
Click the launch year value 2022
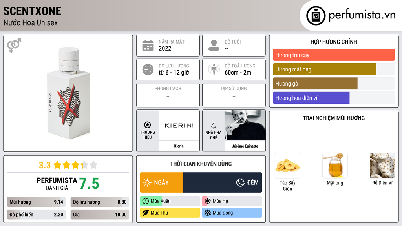165,48
